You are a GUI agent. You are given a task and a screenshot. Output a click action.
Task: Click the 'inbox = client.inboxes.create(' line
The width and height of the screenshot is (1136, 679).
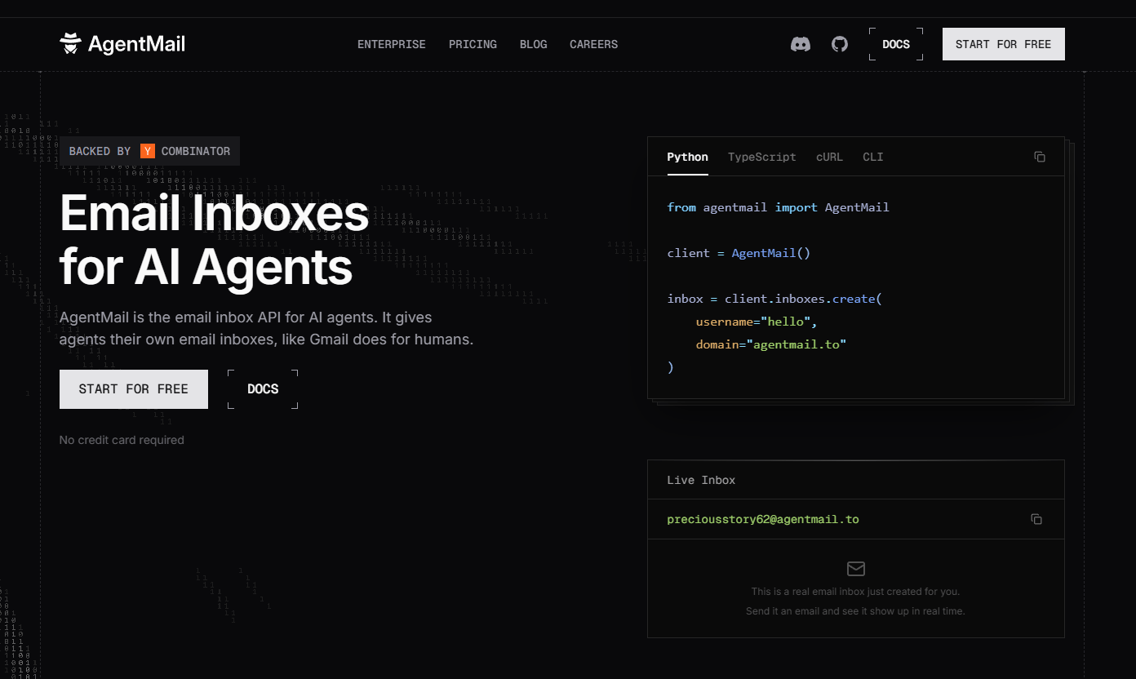[x=774, y=299]
